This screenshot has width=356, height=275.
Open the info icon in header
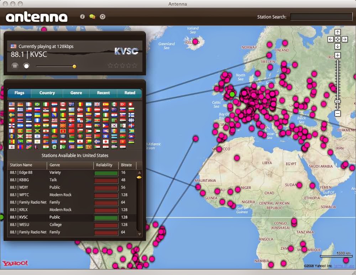(82, 17)
